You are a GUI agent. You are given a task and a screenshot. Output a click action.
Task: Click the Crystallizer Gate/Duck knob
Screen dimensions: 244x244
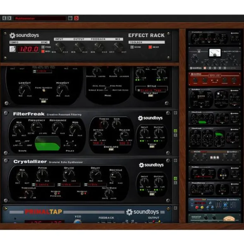point(109,194)
